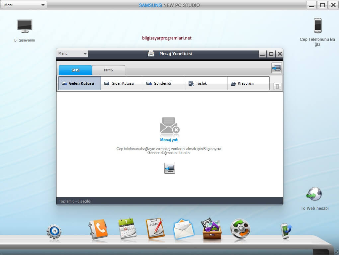
Task: Minimize the Mesaj Yoneticisi window
Action: (262, 54)
